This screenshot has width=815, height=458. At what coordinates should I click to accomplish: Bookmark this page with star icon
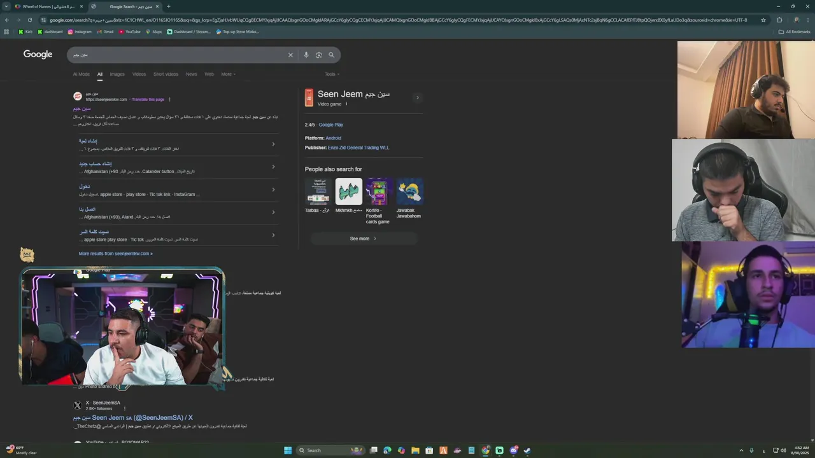[763, 20]
